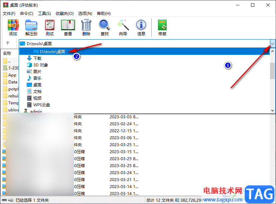Choose 下载 in the location list
The height and width of the screenshot is (204, 276).
click(37, 58)
